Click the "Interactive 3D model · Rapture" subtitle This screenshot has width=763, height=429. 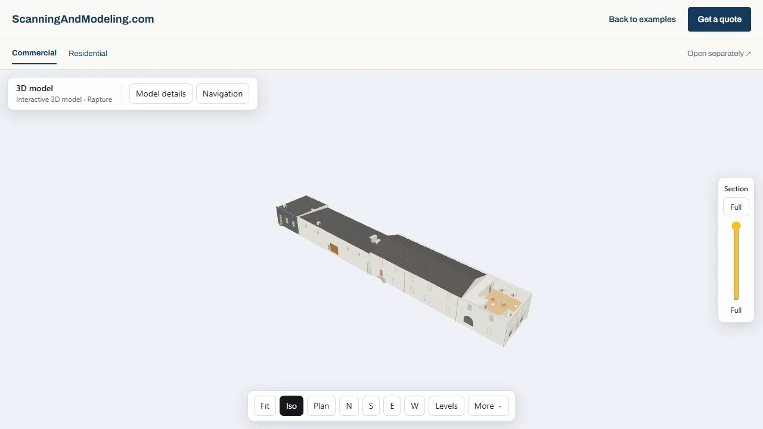point(64,100)
